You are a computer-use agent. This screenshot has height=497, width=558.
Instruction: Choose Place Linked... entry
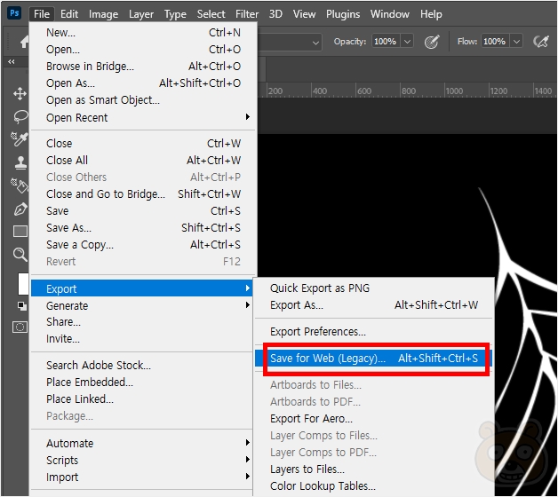pos(142,398)
